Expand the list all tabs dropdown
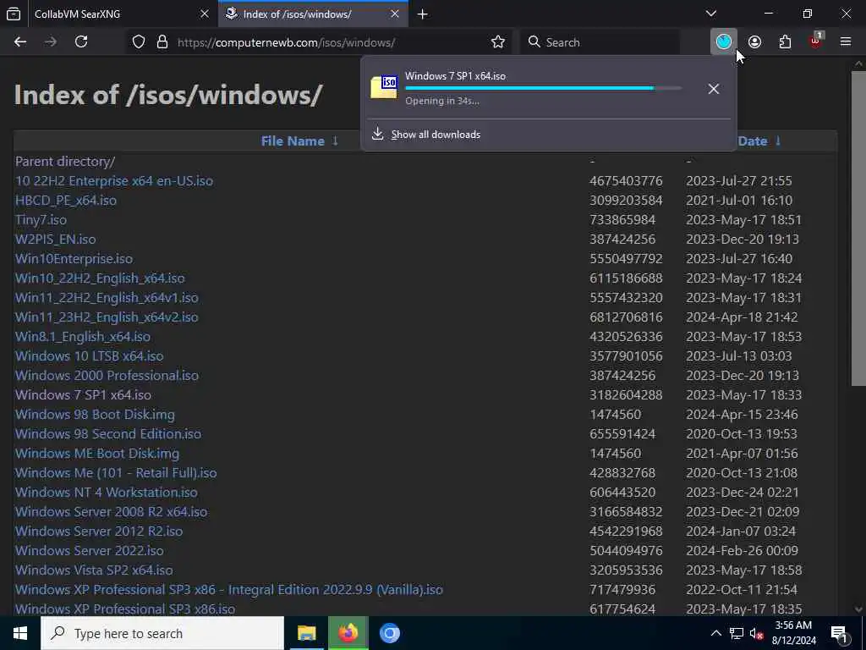The width and height of the screenshot is (866, 650). coord(711,14)
